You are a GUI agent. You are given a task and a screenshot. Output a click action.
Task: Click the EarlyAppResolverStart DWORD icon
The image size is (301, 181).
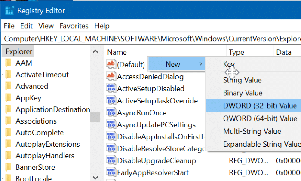pyautogui.click(x=111, y=172)
